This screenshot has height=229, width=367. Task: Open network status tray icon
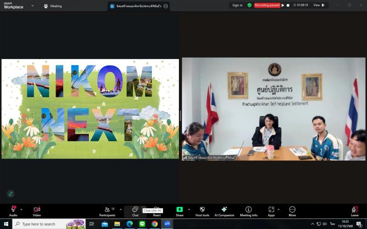pyautogui.click(x=319, y=224)
